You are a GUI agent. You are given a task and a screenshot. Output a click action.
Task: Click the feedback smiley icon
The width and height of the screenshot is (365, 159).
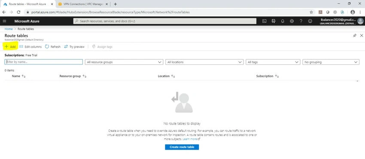click(310, 21)
